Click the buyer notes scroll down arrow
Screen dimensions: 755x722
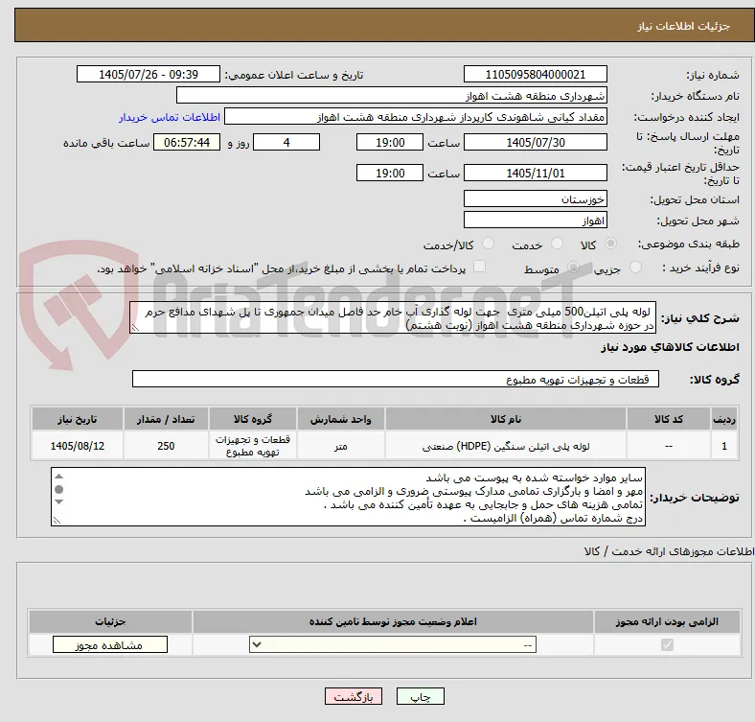pyautogui.click(x=58, y=502)
